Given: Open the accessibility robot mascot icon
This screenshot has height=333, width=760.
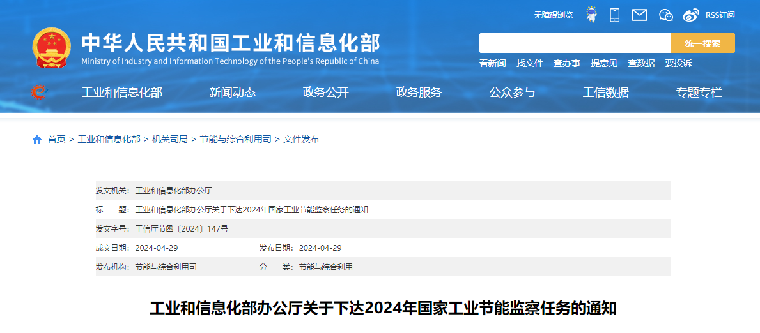Looking at the screenshot, I should tap(591, 15).
